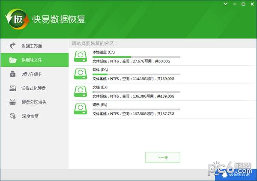Select the green drive icon for 本地磁盘 (C:\)
Image resolution: width=257 pixels, height=181 pixels.
[x=81, y=56]
